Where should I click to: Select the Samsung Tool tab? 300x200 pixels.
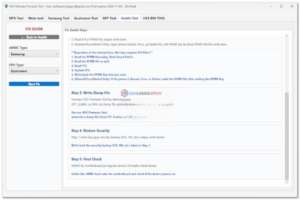[58, 18]
